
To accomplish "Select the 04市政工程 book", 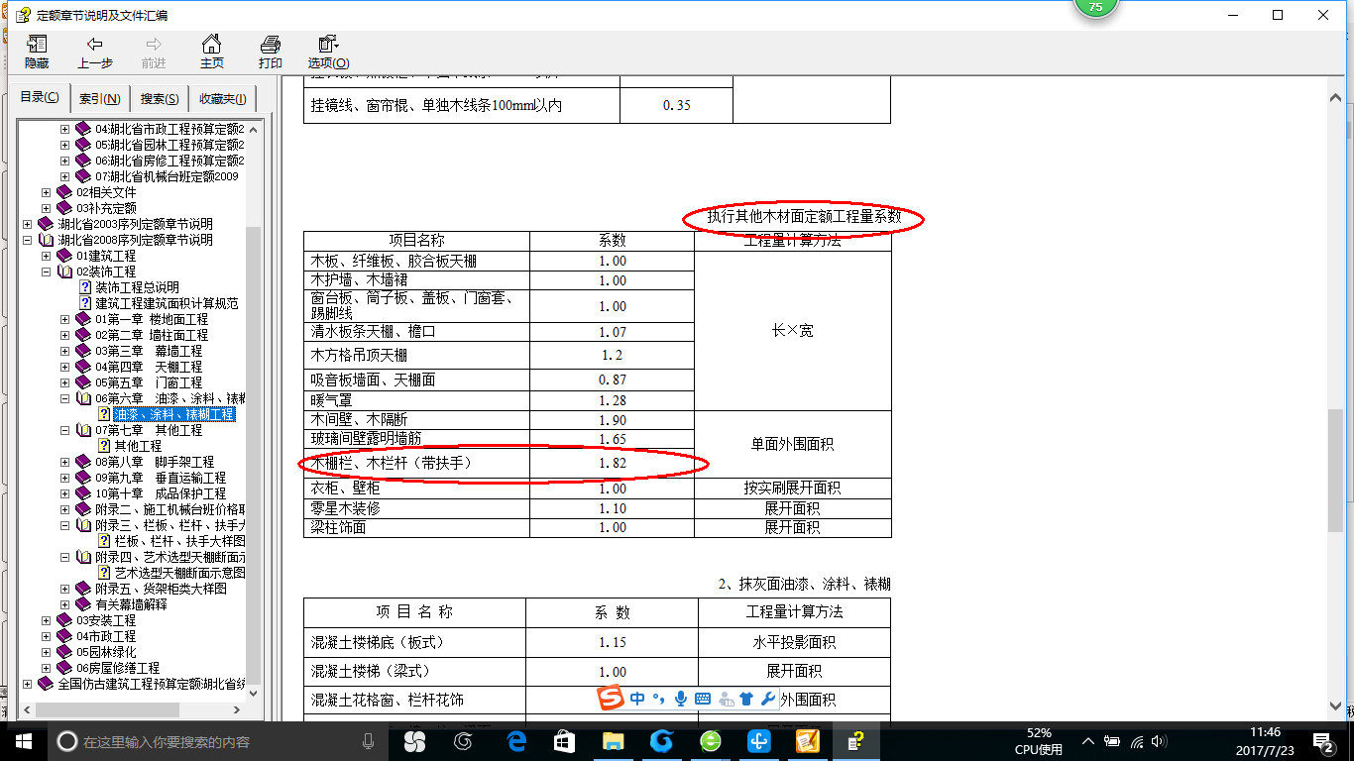I will (106, 636).
